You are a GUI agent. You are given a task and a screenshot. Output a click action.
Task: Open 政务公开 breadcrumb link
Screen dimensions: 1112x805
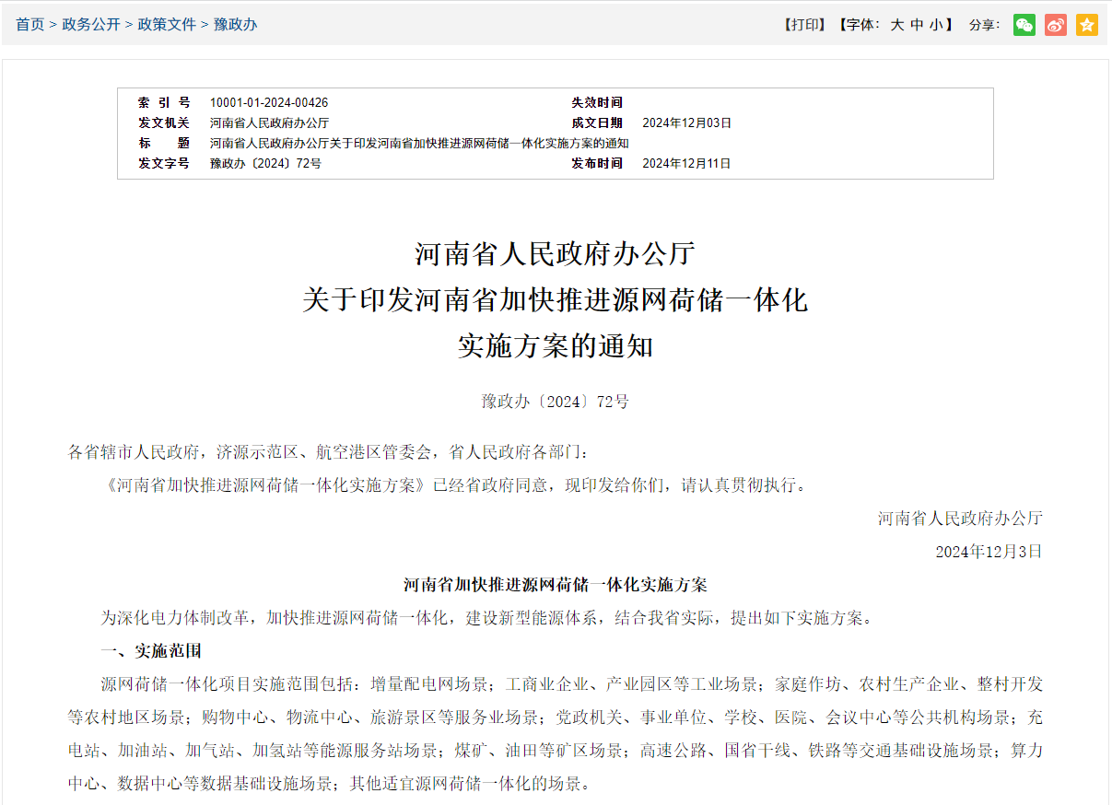click(x=91, y=25)
